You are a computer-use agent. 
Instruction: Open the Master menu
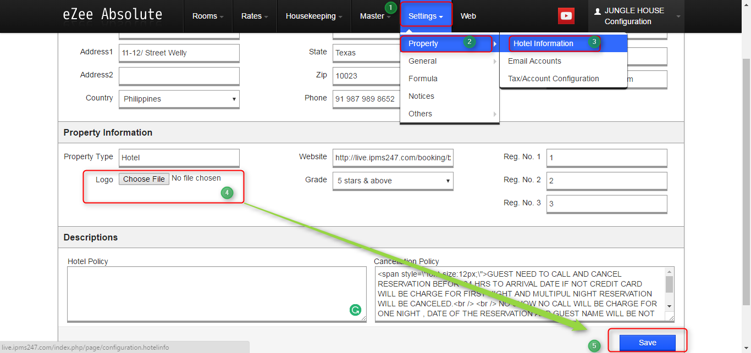pos(375,16)
